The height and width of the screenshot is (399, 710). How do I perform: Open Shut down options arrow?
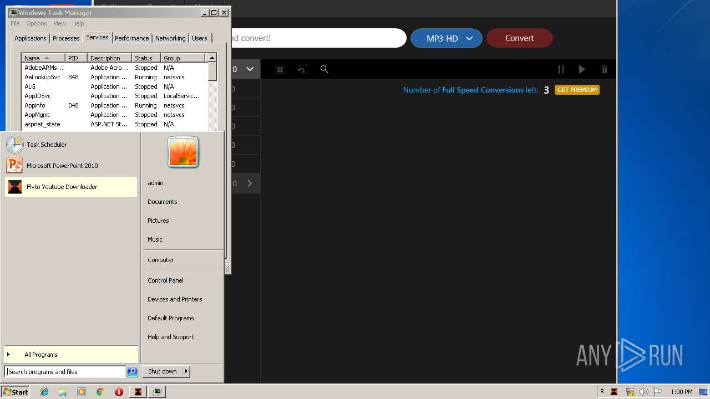186,371
